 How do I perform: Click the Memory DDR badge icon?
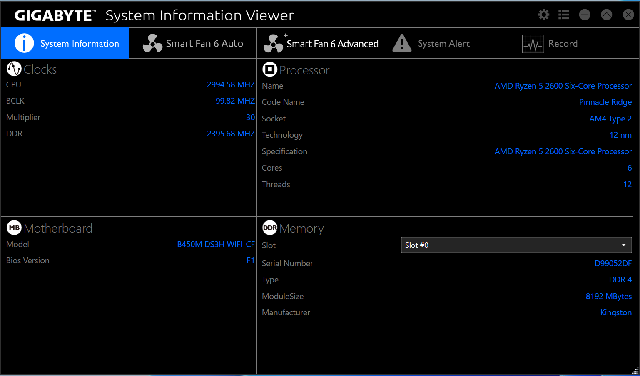pos(270,228)
